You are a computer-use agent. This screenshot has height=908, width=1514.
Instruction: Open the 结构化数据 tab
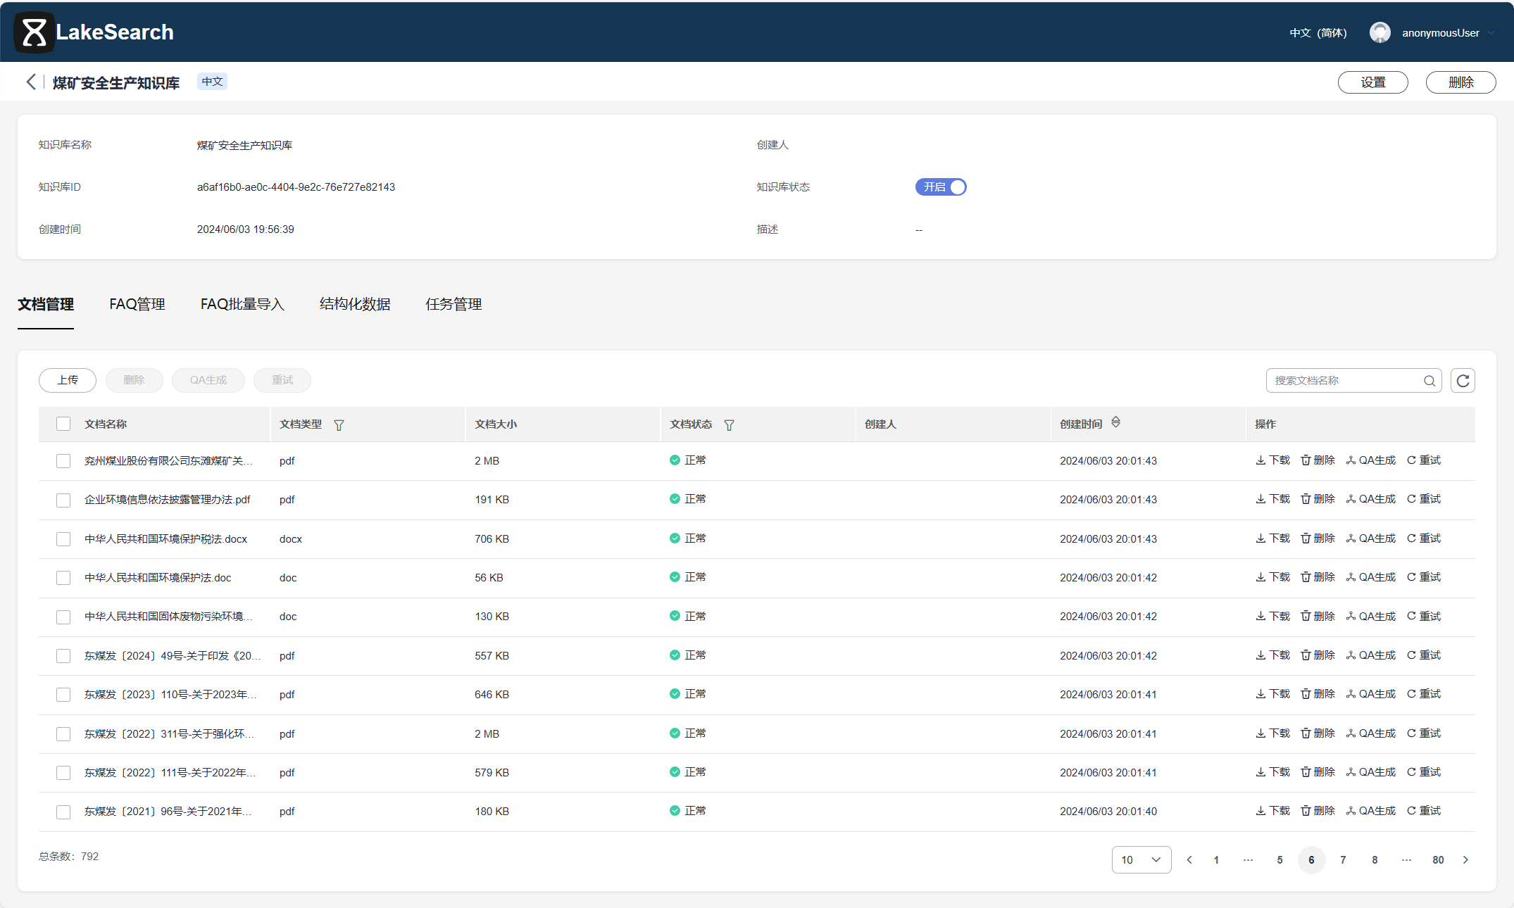[354, 304]
